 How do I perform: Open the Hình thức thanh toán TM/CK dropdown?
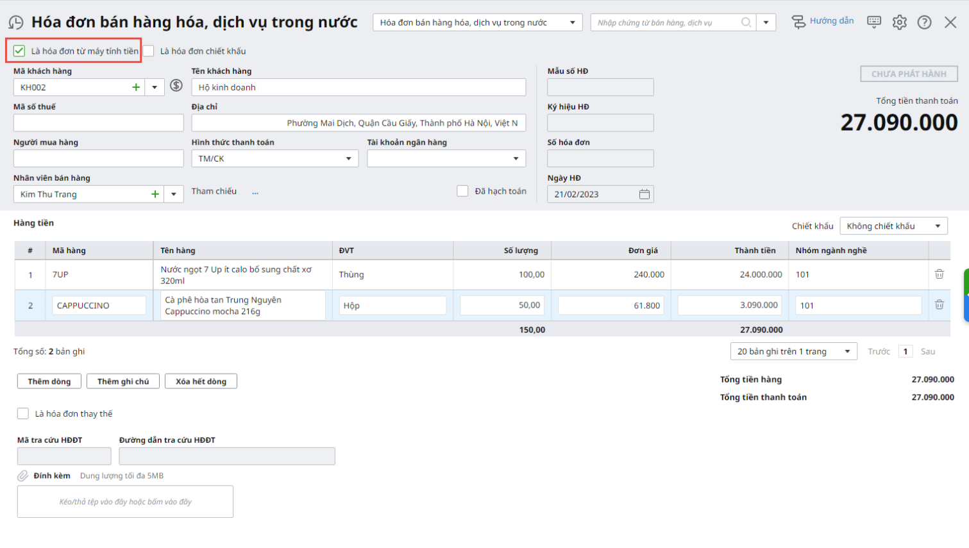click(x=274, y=158)
